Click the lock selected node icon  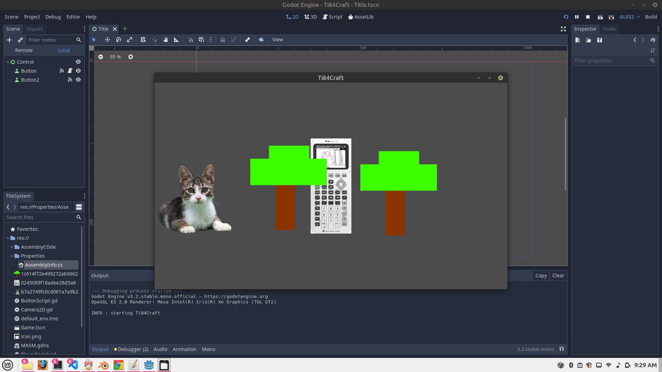pos(223,40)
